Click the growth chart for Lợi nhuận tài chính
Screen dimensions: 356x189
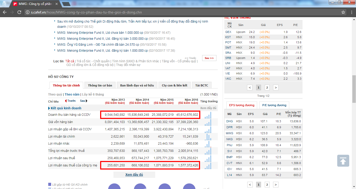tap(208, 137)
